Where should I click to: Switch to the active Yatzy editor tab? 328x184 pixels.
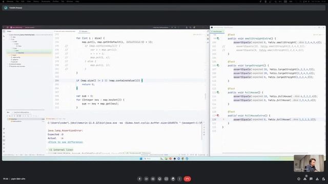pyautogui.click(x=84, y=31)
